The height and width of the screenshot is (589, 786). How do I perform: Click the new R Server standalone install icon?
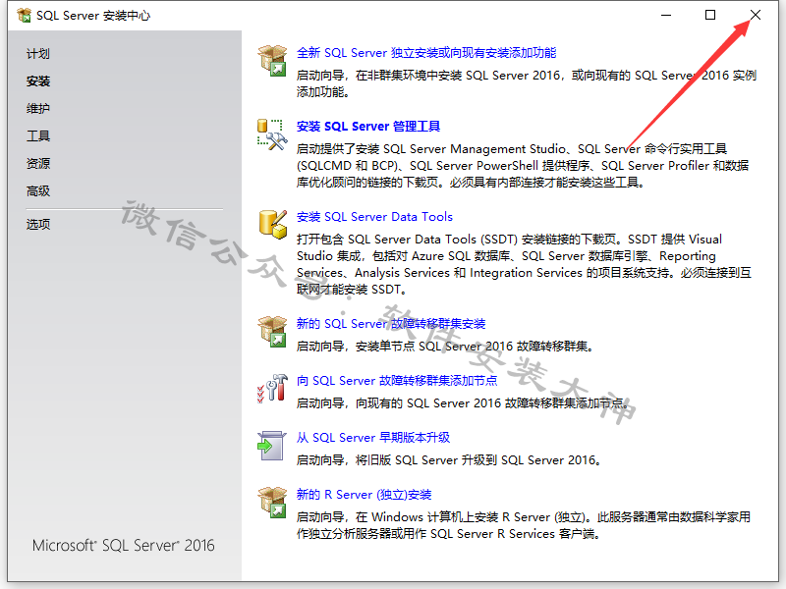point(272,502)
